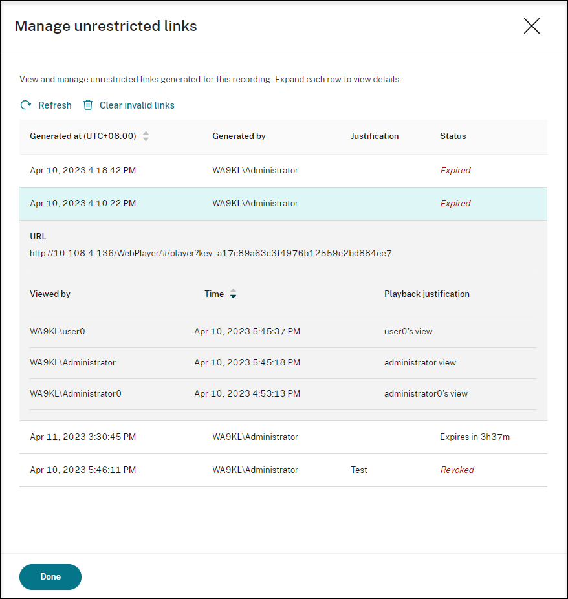568x599 pixels.
Task: Click the Refresh text label
Action: 55,105
